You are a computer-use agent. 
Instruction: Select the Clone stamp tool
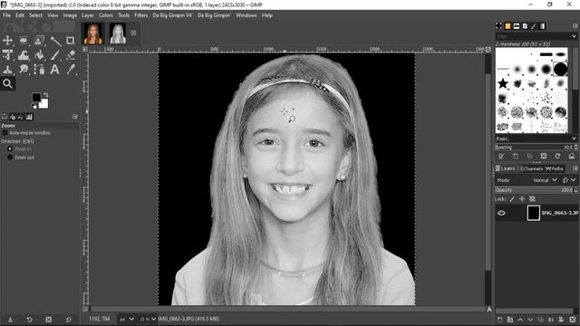point(7,69)
